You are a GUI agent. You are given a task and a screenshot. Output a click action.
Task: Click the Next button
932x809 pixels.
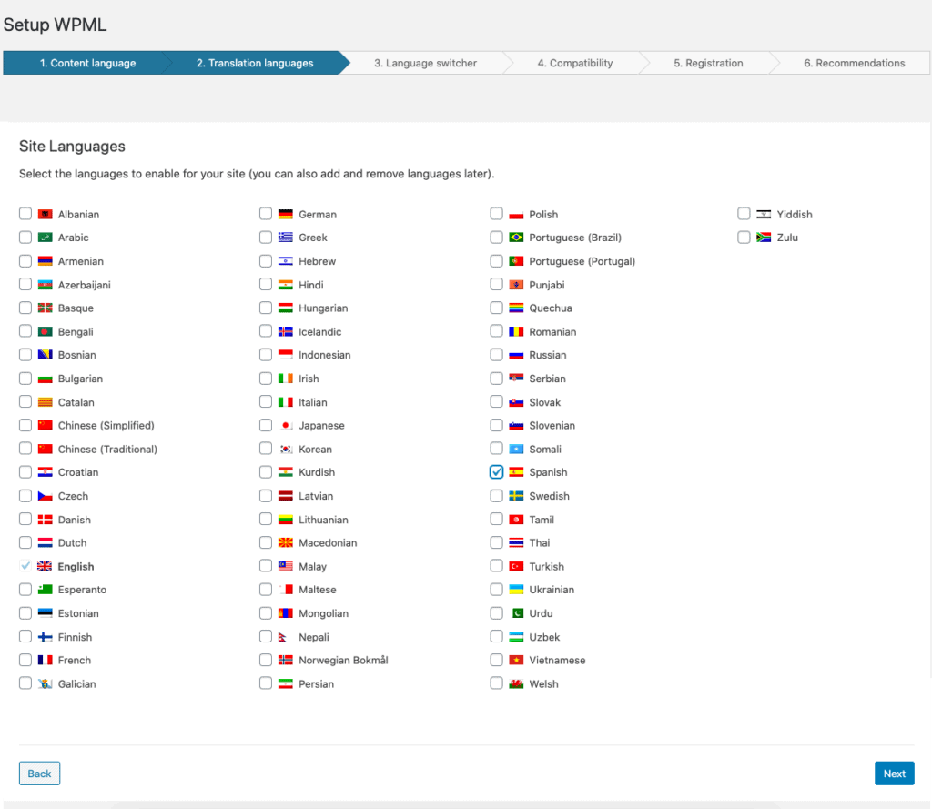tap(894, 774)
